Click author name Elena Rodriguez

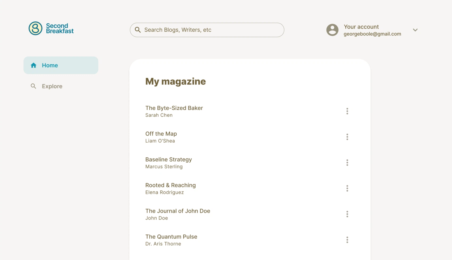pyautogui.click(x=164, y=192)
